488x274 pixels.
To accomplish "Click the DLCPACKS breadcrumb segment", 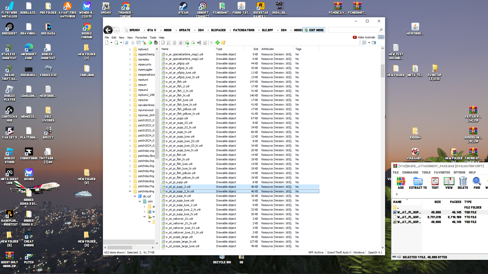I will point(218,30).
